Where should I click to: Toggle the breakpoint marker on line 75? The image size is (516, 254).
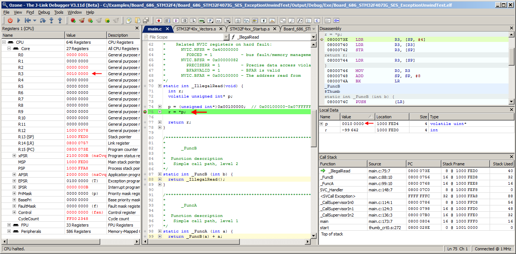click(x=145, y=112)
